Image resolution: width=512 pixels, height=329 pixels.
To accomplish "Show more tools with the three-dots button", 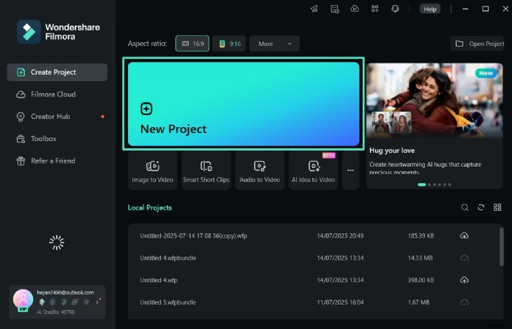I will point(350,171).
